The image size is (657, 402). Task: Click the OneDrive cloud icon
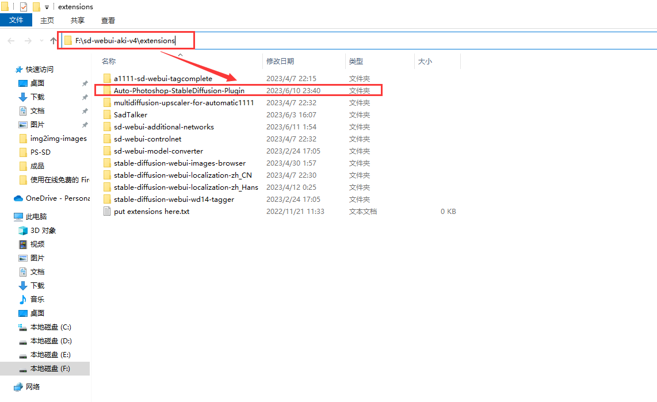18,198
